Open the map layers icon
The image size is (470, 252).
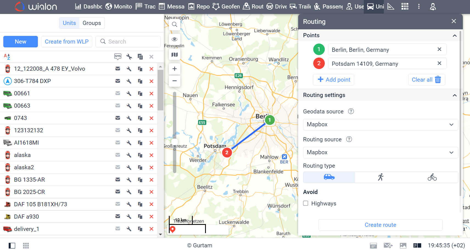point(175,55)
